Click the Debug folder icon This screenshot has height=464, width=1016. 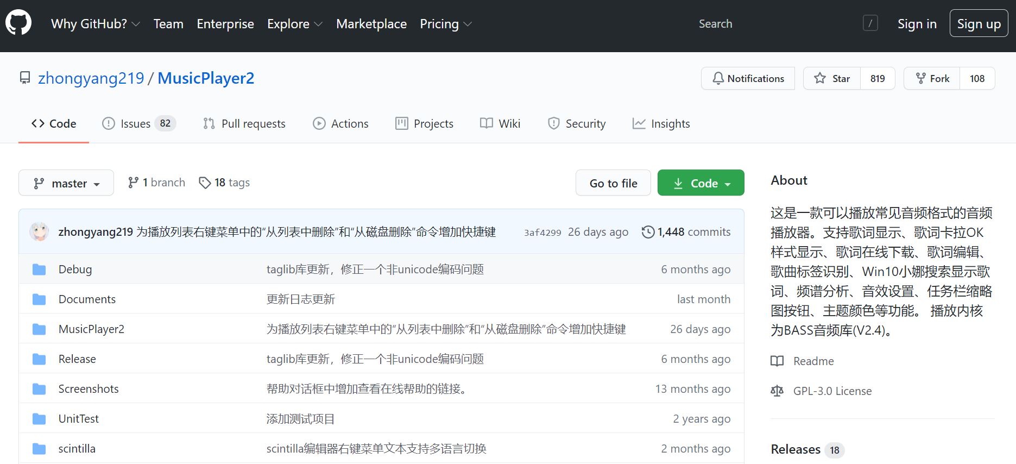pyautogui.click(x=39, y=269)
